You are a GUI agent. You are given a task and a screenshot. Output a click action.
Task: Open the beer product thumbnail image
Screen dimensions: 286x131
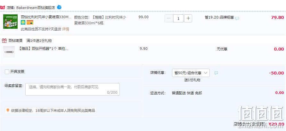[x=10, y=21]
